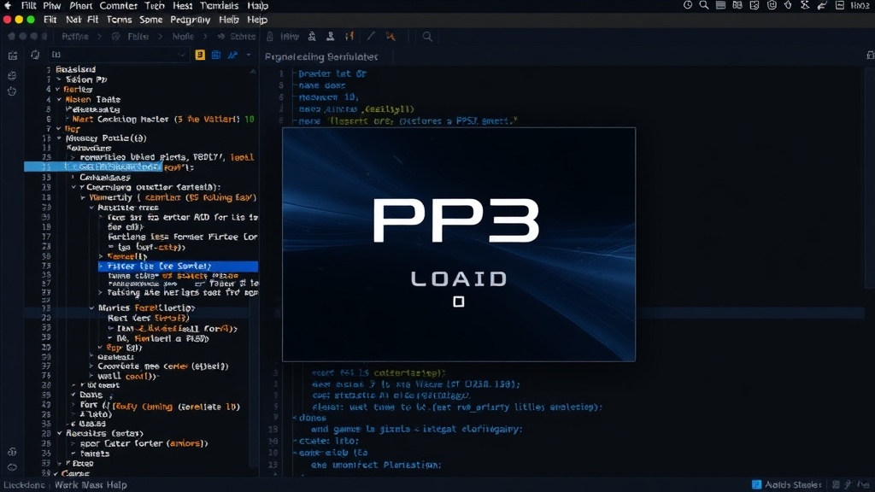Select the 'Mlart Cockliog Macter' tree row
The height and width of the screenshot is (492, 875).
coord(163,119)
